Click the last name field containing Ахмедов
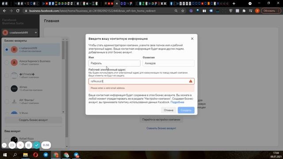The width and height of the screenshot is (283, 159). coord(168,63)
